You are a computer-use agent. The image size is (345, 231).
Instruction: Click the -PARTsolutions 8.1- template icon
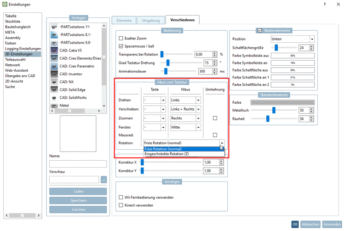(54, 35)
